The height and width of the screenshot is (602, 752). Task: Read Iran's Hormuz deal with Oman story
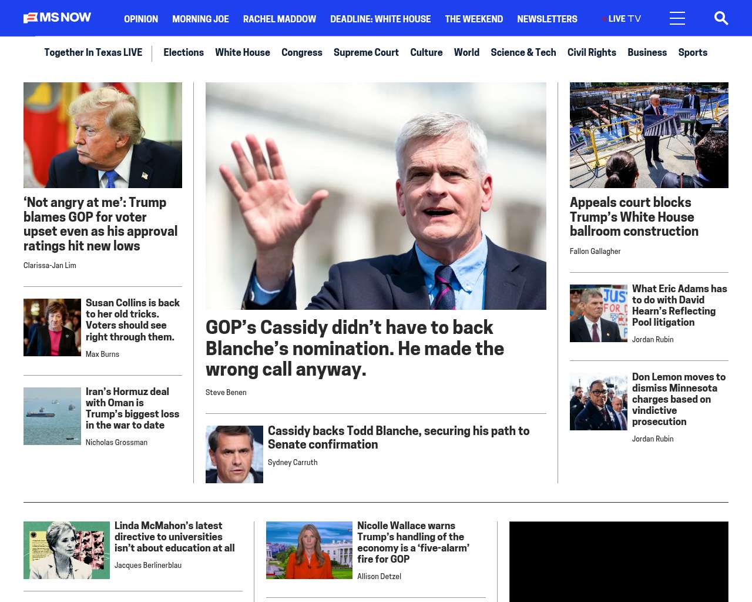(133, 409)
